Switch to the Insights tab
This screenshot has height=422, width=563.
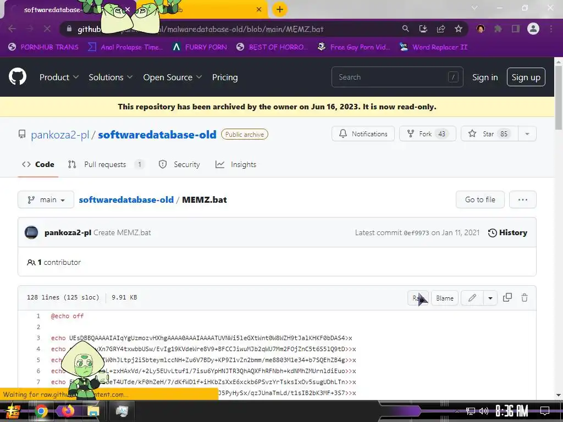coord(235,164)
